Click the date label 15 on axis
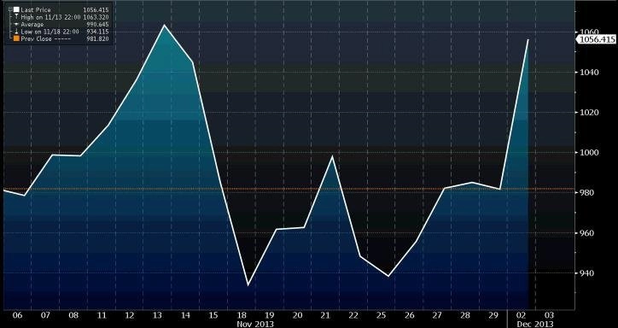This screenshot has width=618, height=328. click(213, 315)
